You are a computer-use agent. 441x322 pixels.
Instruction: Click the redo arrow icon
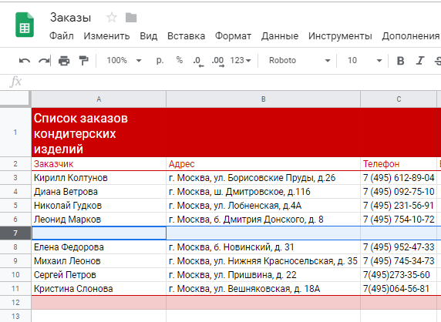click(44, 61)
